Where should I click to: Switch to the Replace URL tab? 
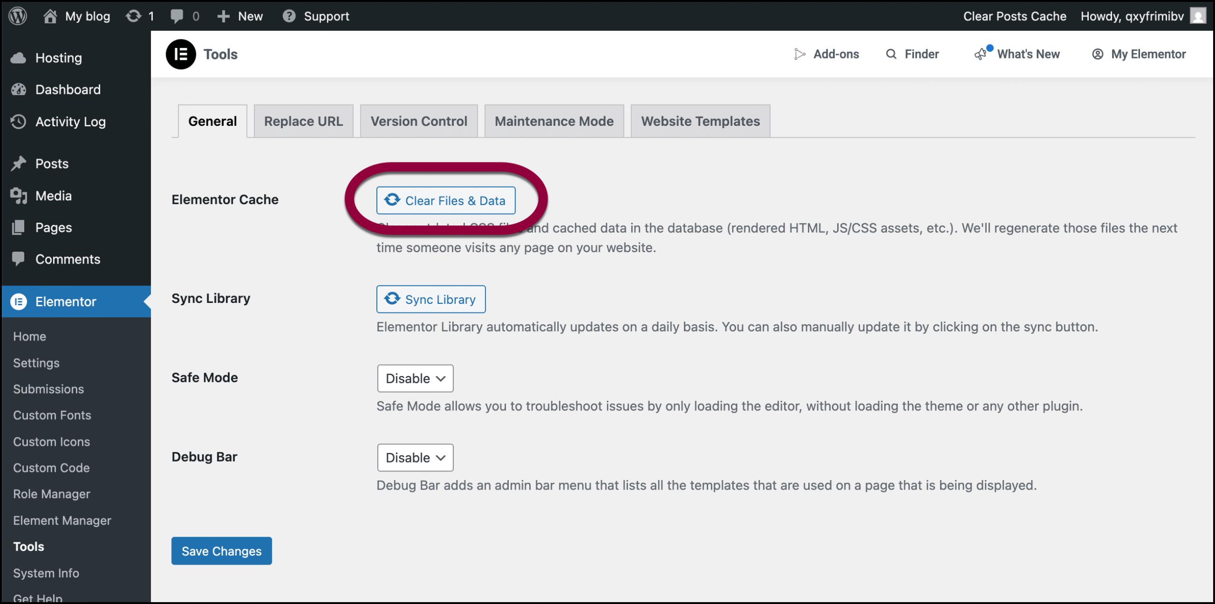click(303, 122)
